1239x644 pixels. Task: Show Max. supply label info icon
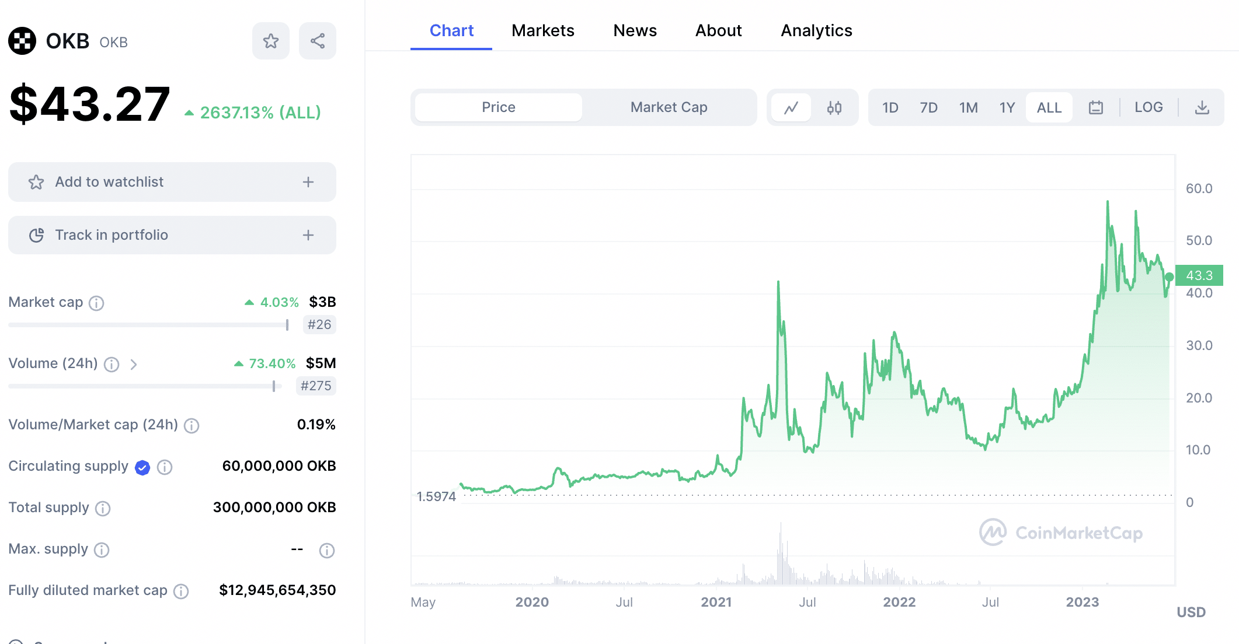[x=102, y=550]
